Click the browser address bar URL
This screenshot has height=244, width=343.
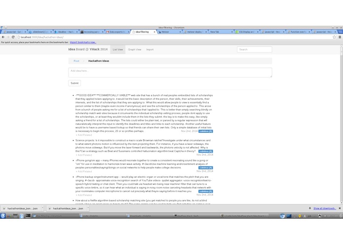click(42, 37)
